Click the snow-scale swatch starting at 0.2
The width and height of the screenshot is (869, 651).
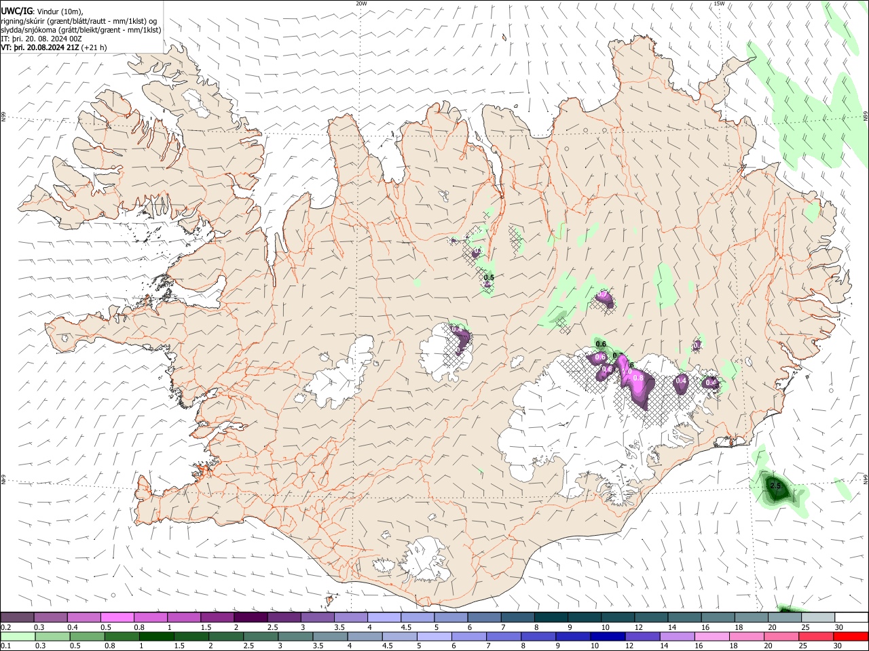pos(17,617)
